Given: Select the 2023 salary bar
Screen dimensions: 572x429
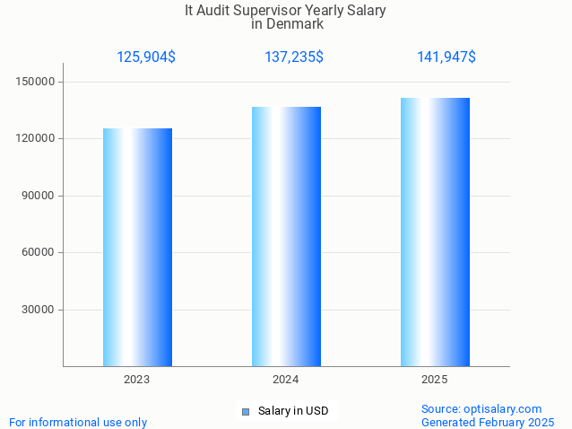Looking at the screenshot, I should tap(137, 247).
